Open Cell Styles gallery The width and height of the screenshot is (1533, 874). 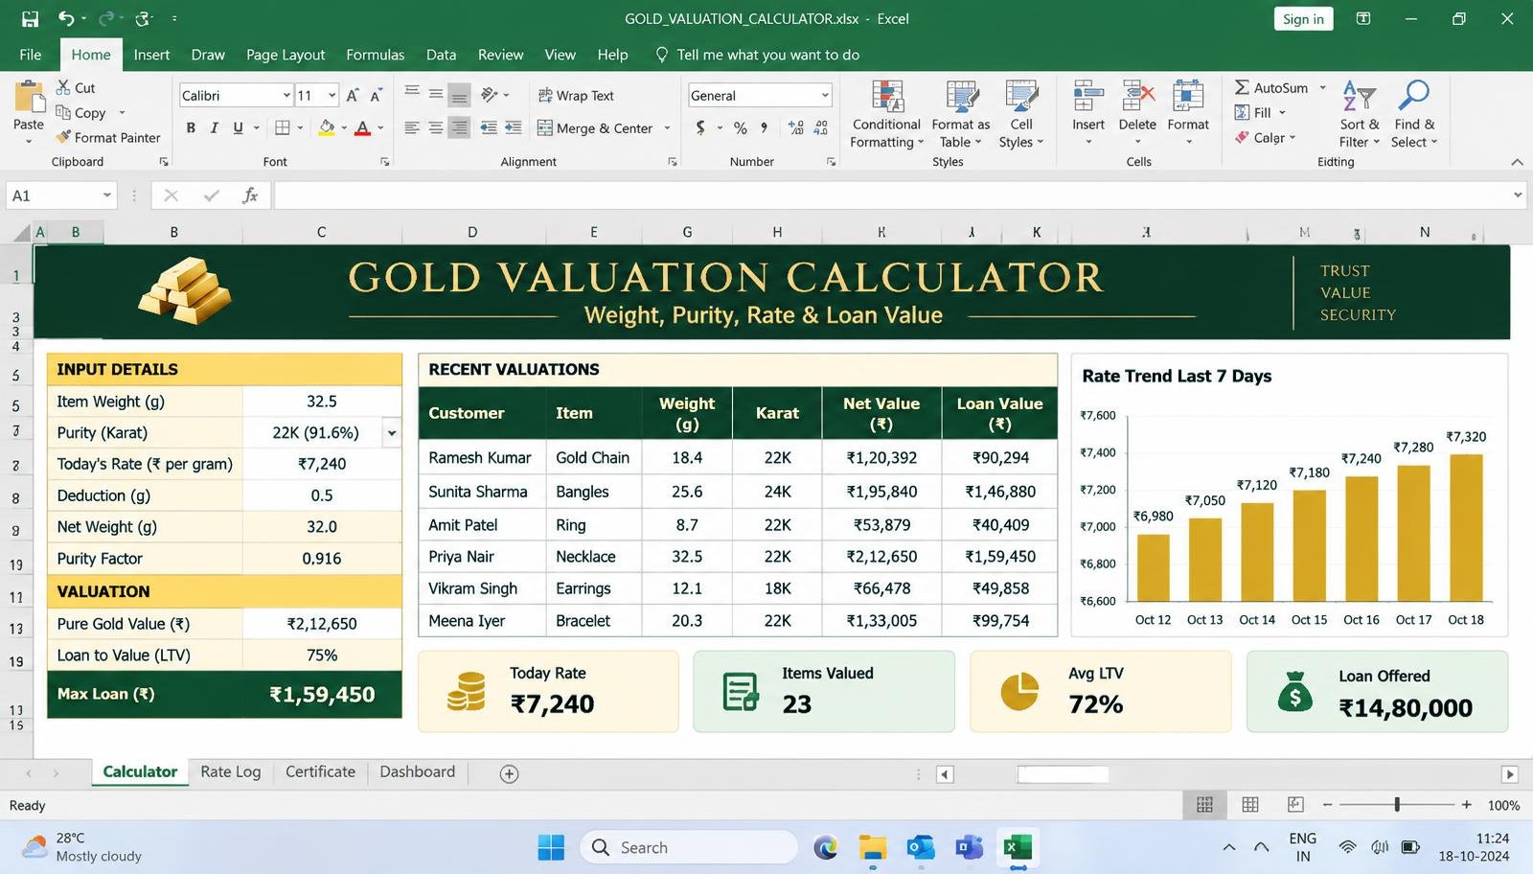coord(1021,114)
